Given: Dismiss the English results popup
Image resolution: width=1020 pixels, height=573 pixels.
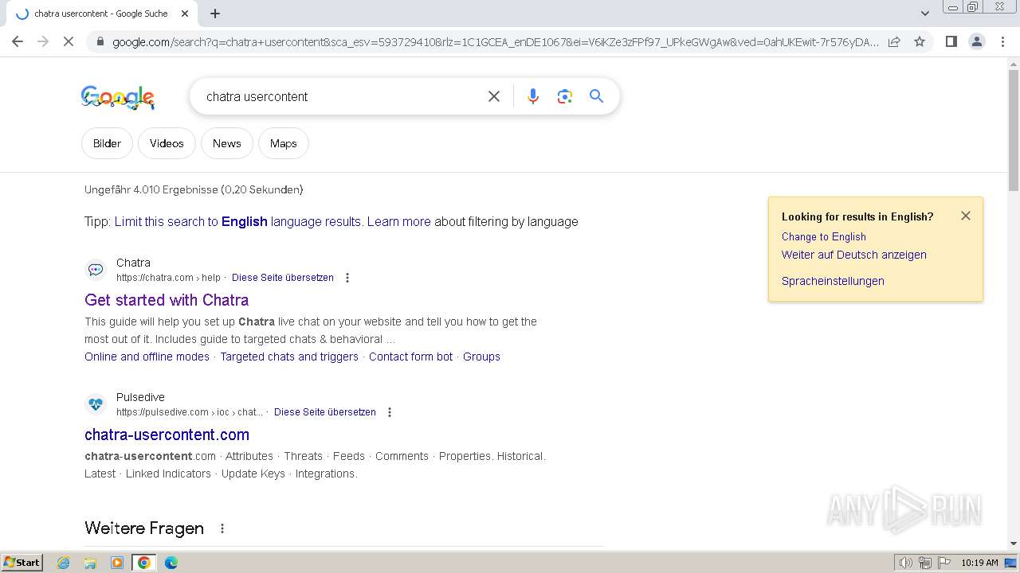Looking at the screenshot, I should click(966, 216).
